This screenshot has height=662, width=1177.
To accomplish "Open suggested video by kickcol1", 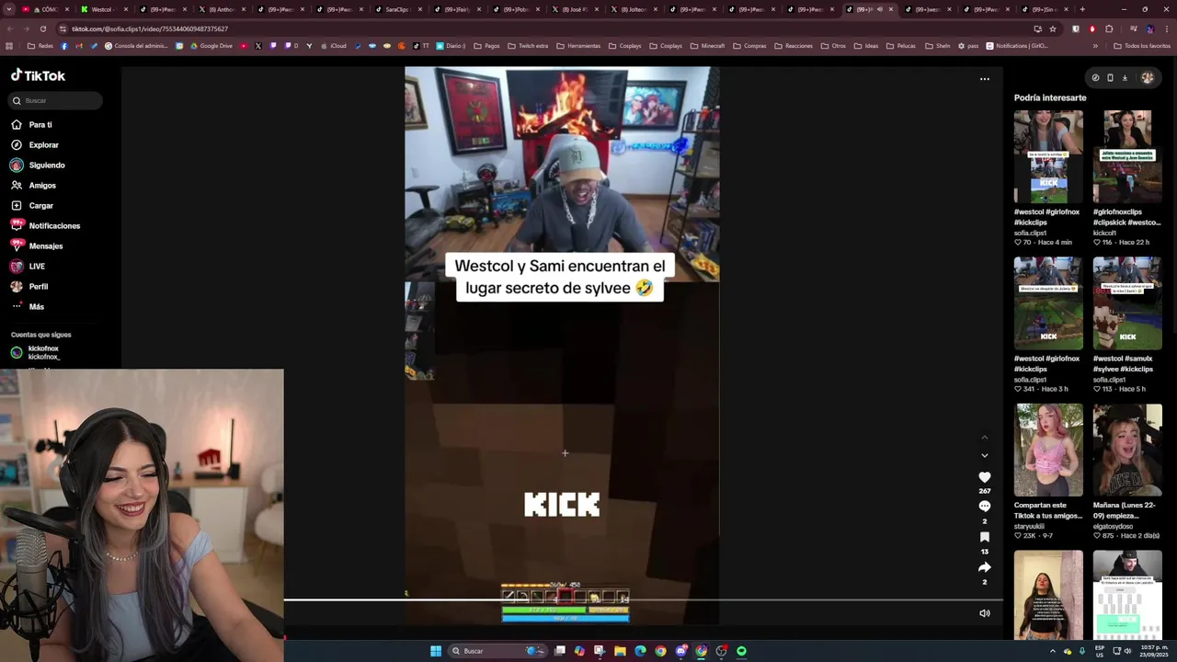I will click(1127, 156).
